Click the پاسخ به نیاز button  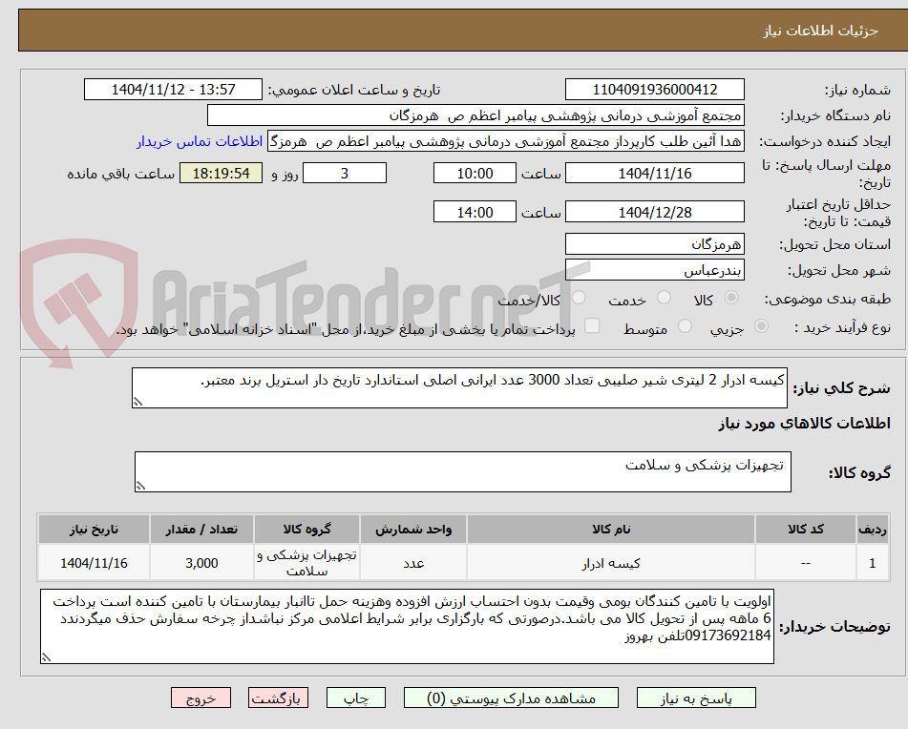coord(696,698)
